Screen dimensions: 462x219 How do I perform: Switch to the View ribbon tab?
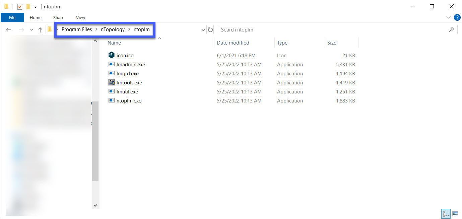[x=80, y=17]
